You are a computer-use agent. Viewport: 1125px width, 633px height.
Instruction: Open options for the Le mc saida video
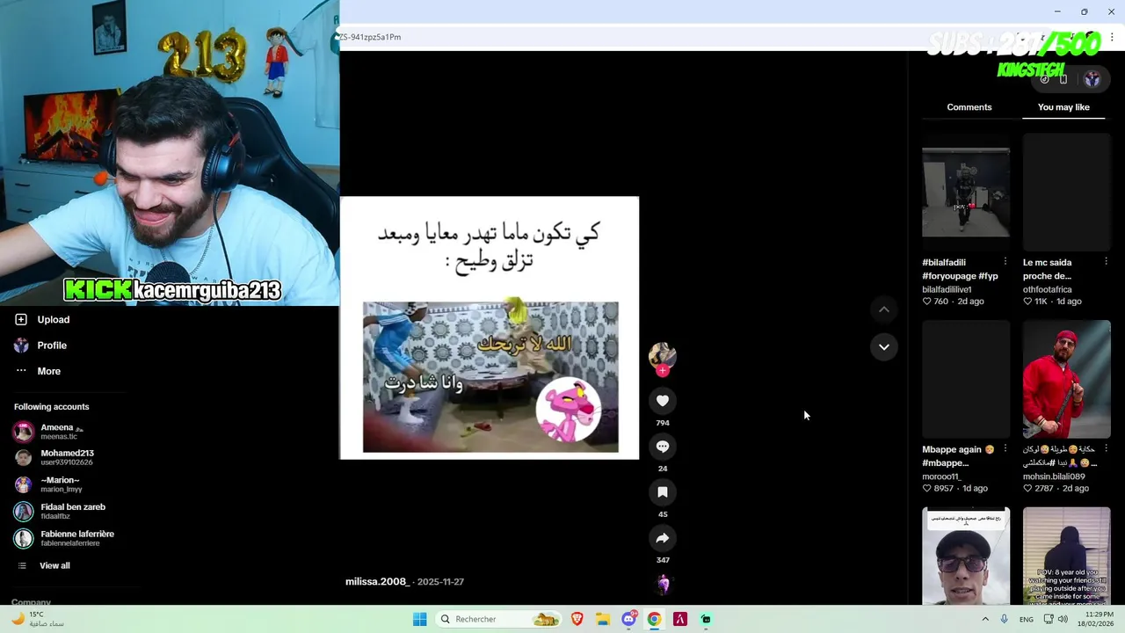[1106, 262]
